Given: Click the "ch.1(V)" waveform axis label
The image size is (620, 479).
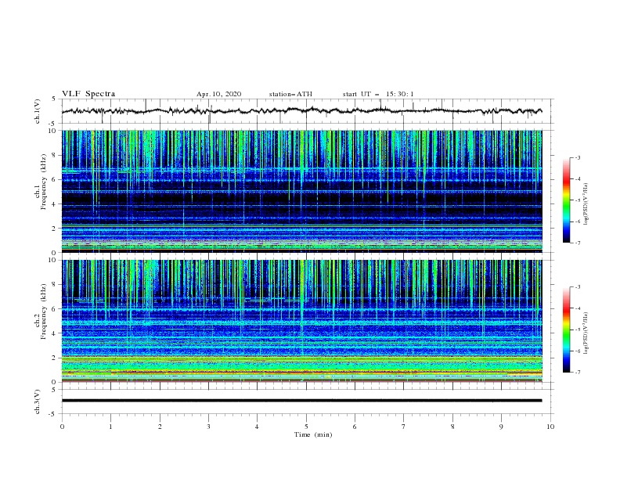Looking at the screenshot, I should (38, 111).
